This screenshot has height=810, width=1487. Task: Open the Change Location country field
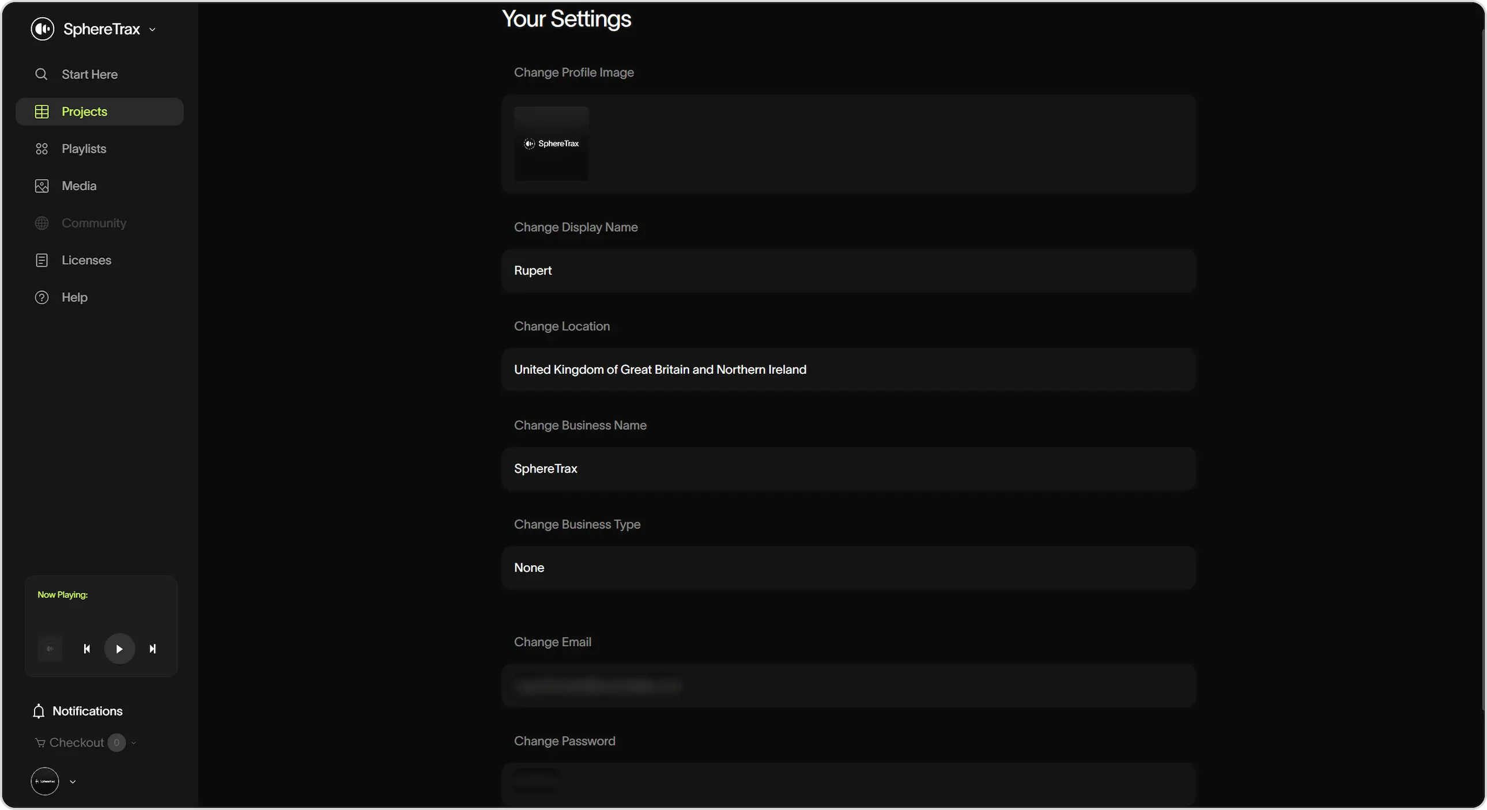click(848, 370)
